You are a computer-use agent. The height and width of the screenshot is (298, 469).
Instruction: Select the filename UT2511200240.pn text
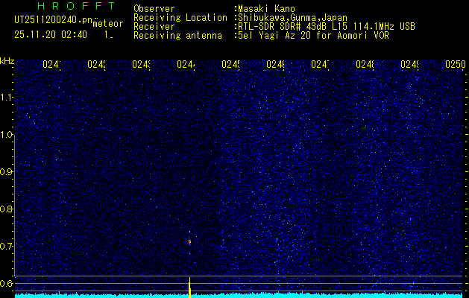point(54,20)
